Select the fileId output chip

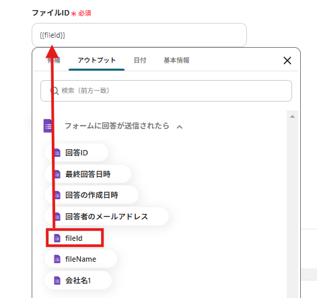75,238
